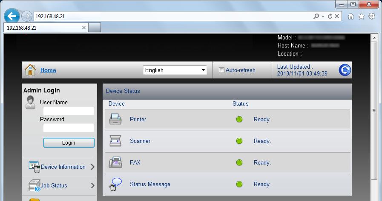Click the Status column header
Screen dimensions: 382x201
click(241, 104)
